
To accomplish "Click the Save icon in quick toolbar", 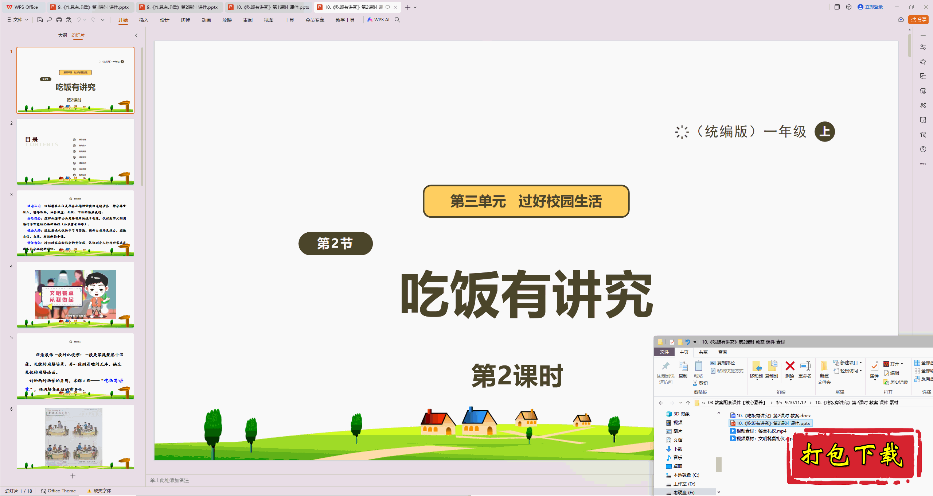I will point(40,20).
